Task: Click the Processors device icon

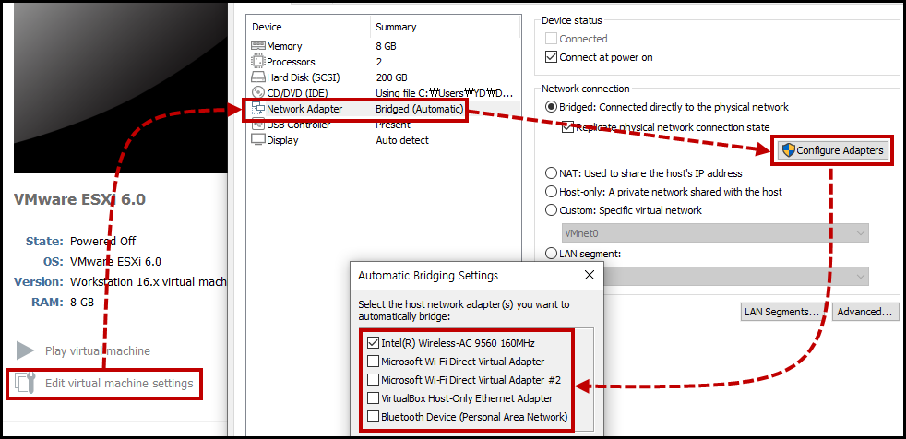Action: click(258, 62)
